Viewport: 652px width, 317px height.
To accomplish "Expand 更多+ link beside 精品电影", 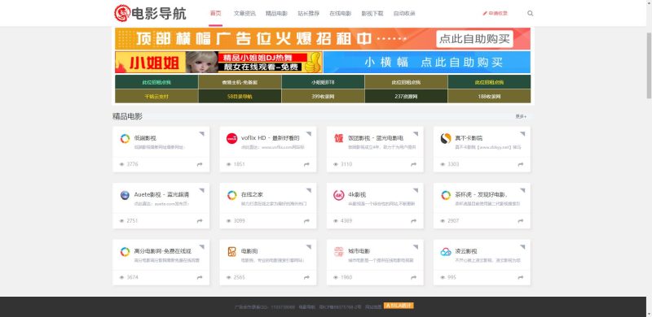I will click(x=521, y=116).
